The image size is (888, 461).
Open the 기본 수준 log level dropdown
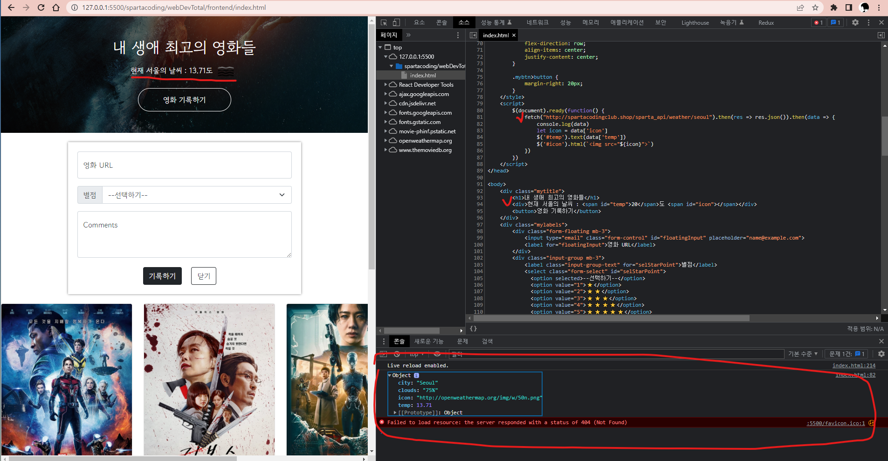tap(803, 354)
